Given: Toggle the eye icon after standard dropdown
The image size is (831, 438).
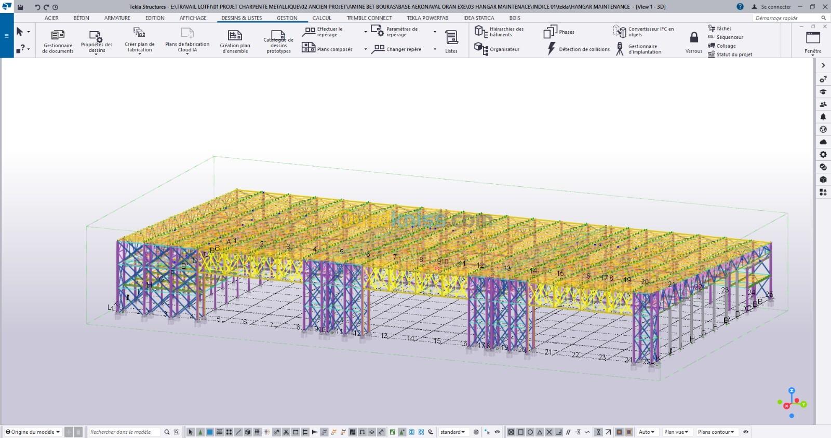Looking at the screenshot, I should (497, 432).
